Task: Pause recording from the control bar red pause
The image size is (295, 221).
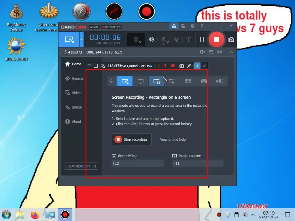Action: pos(165,66)
